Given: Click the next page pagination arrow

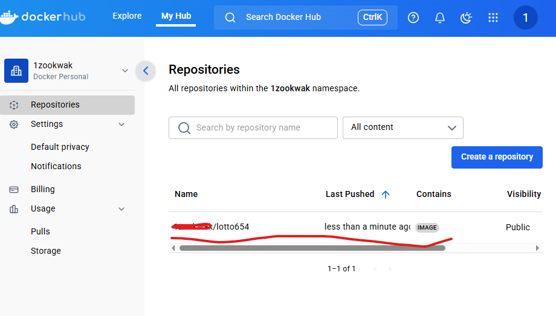Looking at the screenshot, I should (390, 269).
